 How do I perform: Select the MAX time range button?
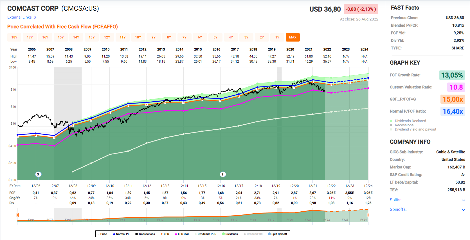click(293, 37)
